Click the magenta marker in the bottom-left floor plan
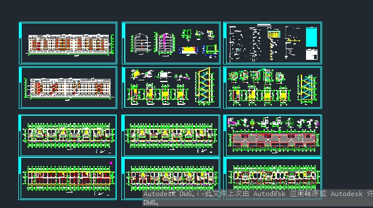373x208 pixels. pyautogui.click(x=111, y=163)
